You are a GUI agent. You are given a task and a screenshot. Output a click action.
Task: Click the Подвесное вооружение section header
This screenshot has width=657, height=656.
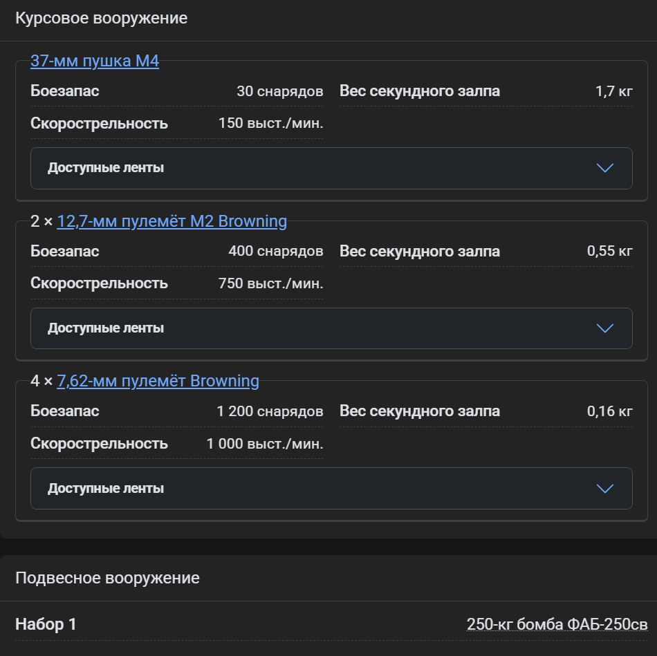[107, 578]
